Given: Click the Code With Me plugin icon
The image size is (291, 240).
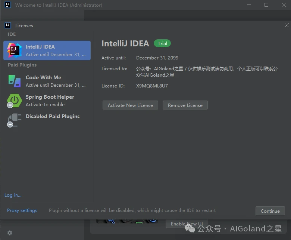Looking at the screenshot, I should pos(15,81).
